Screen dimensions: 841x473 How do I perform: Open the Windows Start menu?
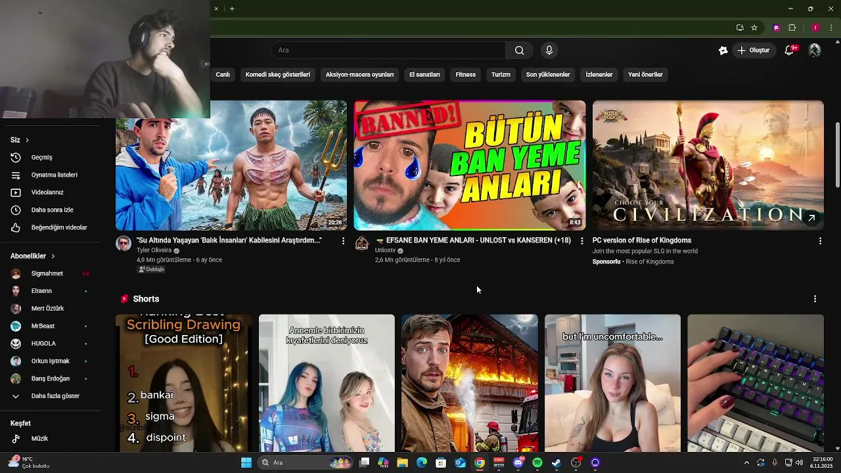coord(246,462)
